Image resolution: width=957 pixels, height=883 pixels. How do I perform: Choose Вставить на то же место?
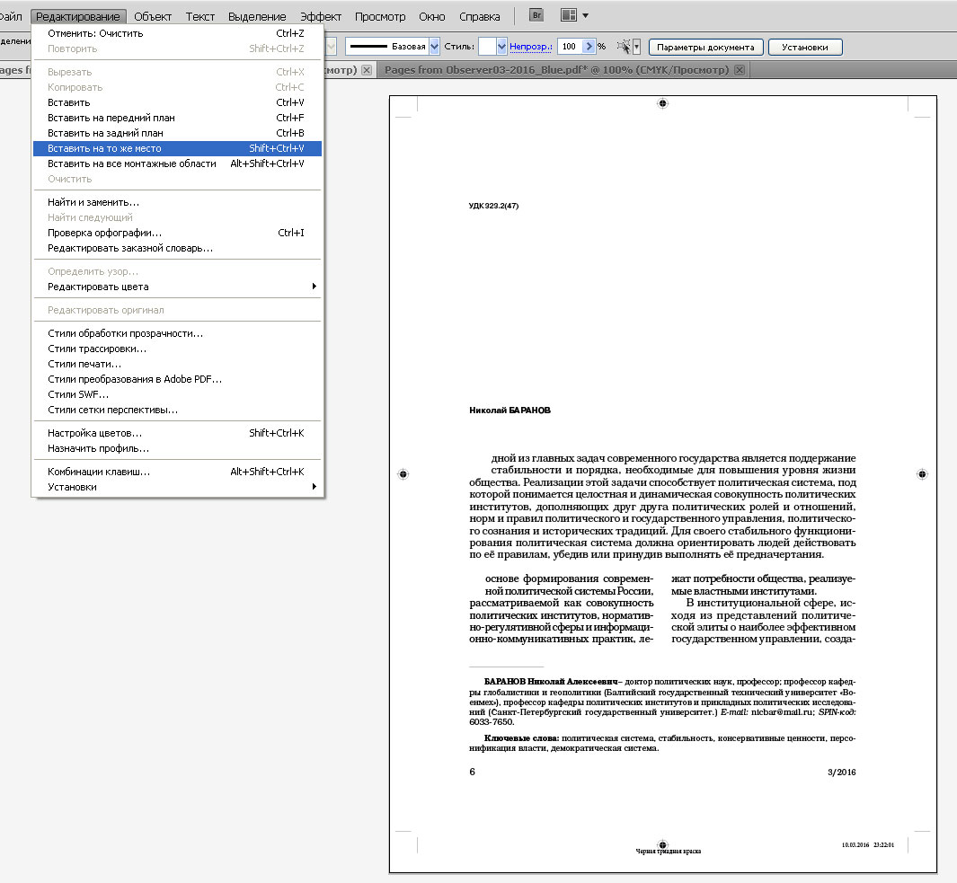click(x=177, y=148)
